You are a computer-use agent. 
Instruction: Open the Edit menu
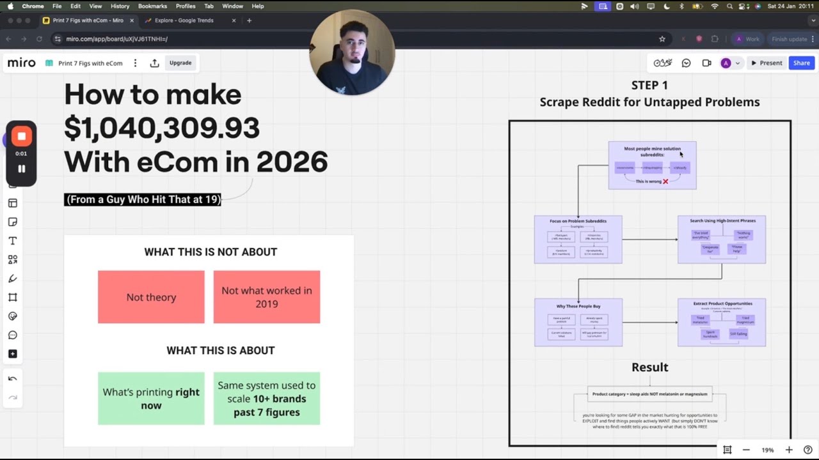coord(76,6)
